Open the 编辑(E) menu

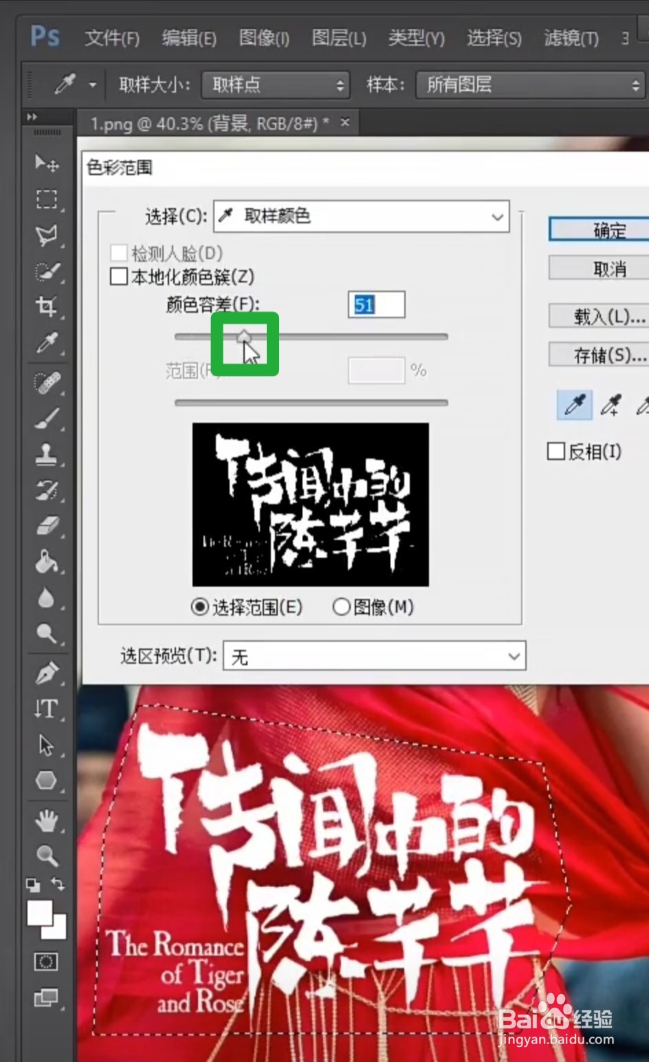pos(189,38)
